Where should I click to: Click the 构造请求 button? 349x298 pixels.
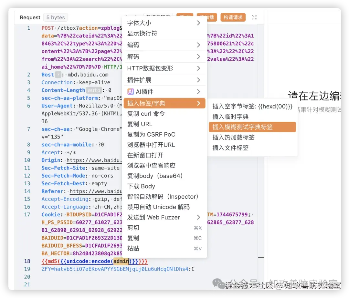[233, 17]
